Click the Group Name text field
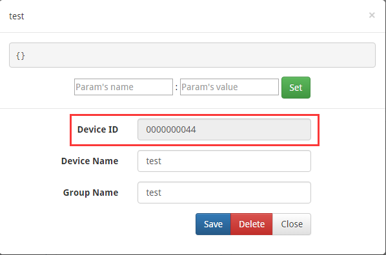This screenshot has height=255, width=386. [224, 193]
